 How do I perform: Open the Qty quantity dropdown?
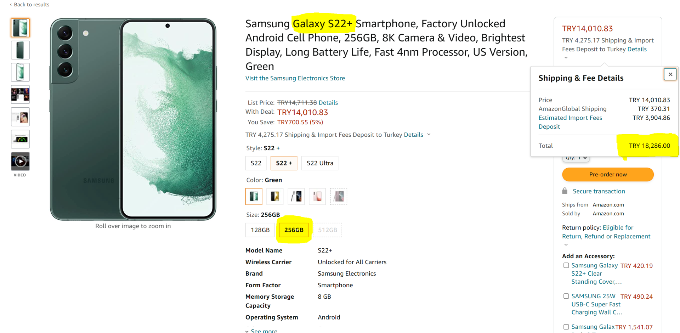(x=576, y=158)
